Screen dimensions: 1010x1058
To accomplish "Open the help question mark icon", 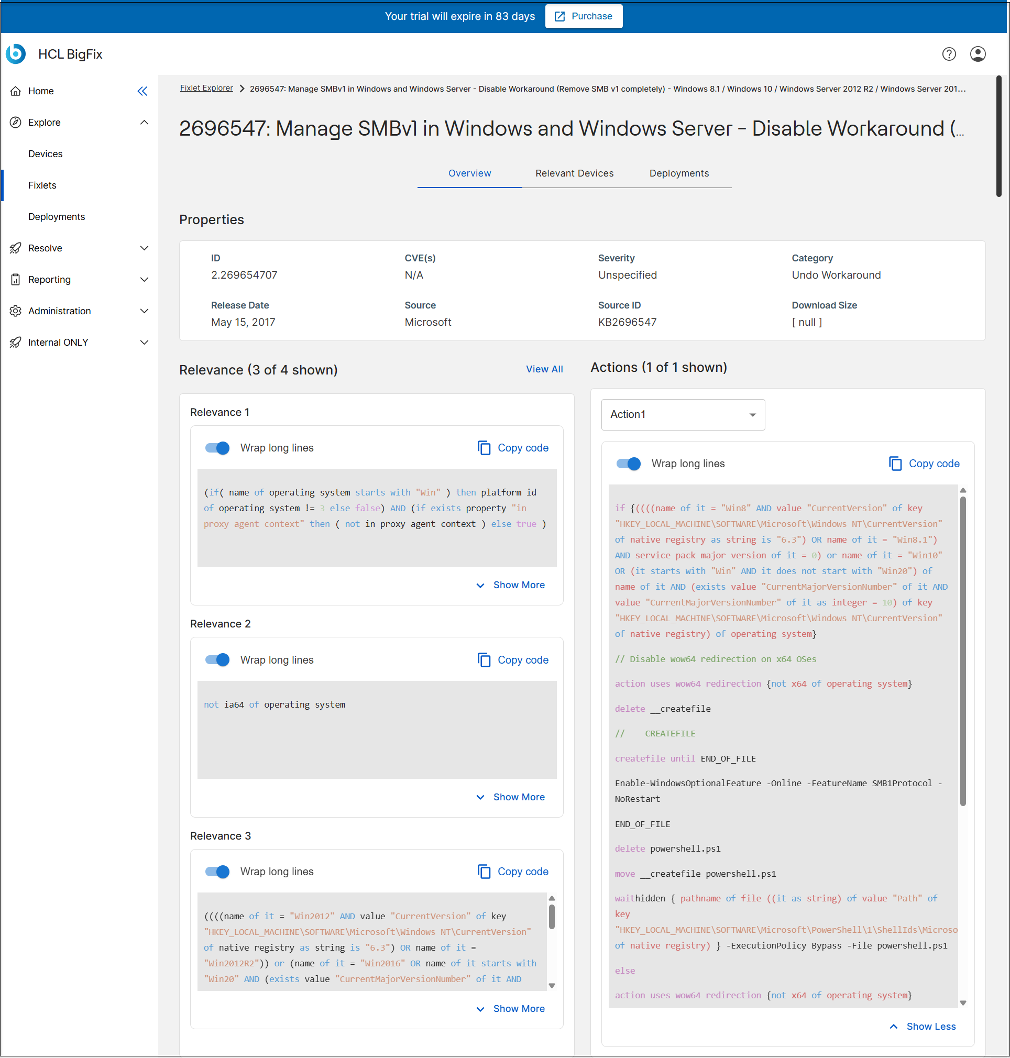I will coord(949,54).
